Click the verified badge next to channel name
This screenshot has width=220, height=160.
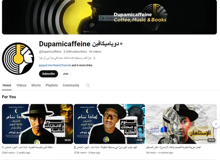tap(121, 44)
